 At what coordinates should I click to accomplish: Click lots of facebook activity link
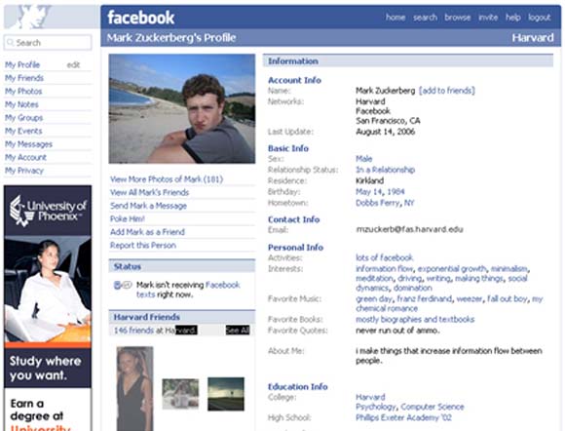pyautogui.click(x=384, y=257)
